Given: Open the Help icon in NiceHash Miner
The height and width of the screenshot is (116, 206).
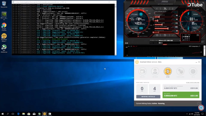Looking at the screenshot, I should tap(193, 72).
